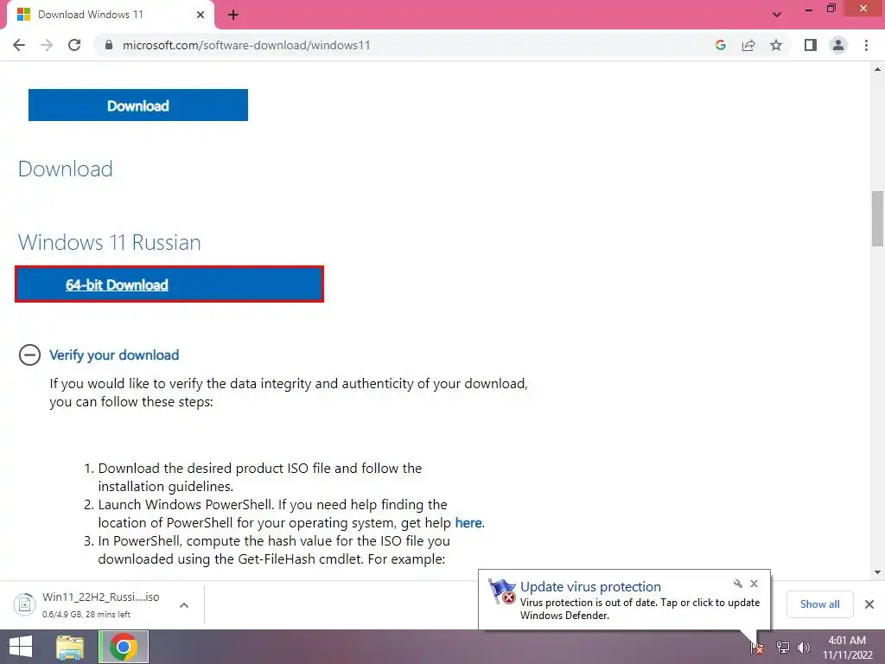Click the vertical scrollbar thumb

(x=877, y=219)
